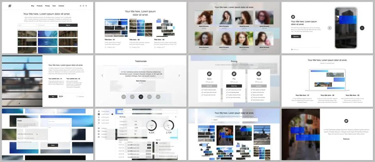Viewport: 375px width, 162px height.
Task: Click Start free on the Team plan
Action: 259,86
